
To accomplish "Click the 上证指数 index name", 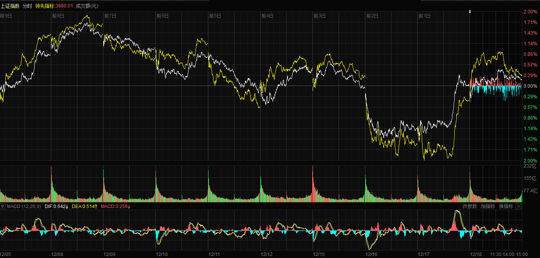I will [x=10, y=6].
